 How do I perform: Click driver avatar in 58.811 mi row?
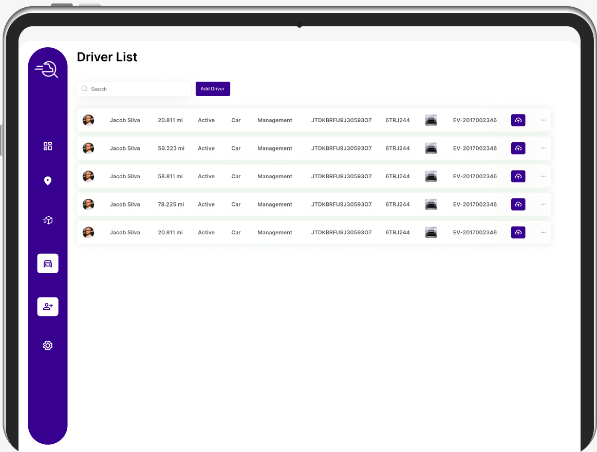88,176
